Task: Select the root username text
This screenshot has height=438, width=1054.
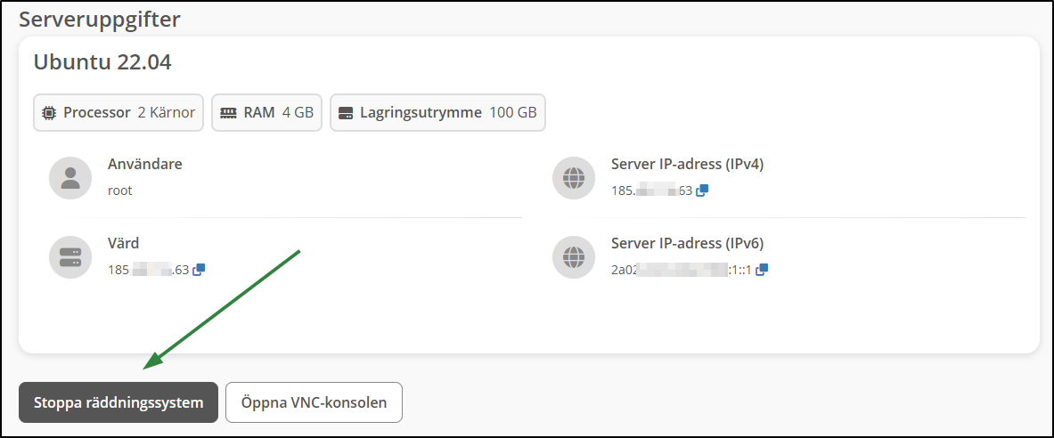Action: tap(120, 191)
